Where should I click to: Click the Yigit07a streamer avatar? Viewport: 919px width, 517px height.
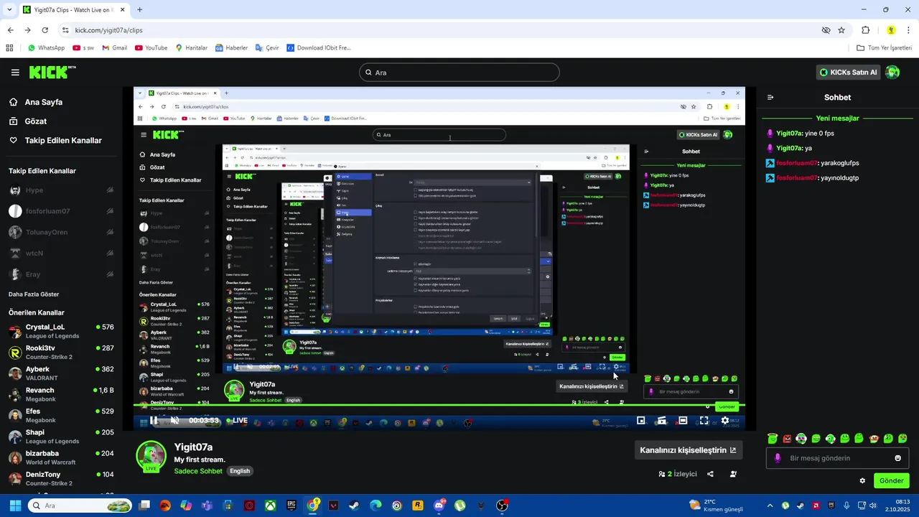point(151,457)
